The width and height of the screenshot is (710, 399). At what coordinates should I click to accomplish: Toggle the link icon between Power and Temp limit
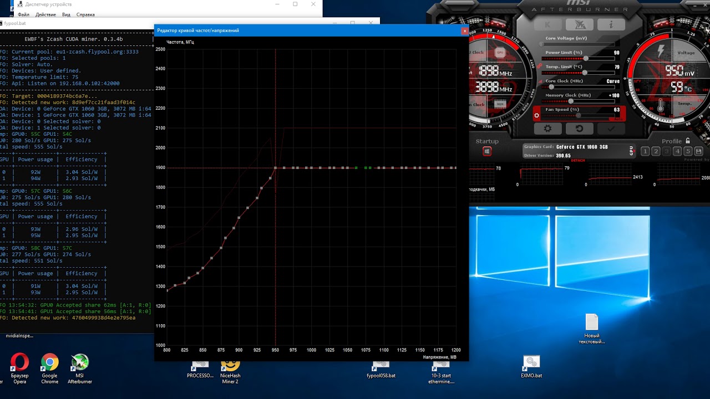click(539, 66)
